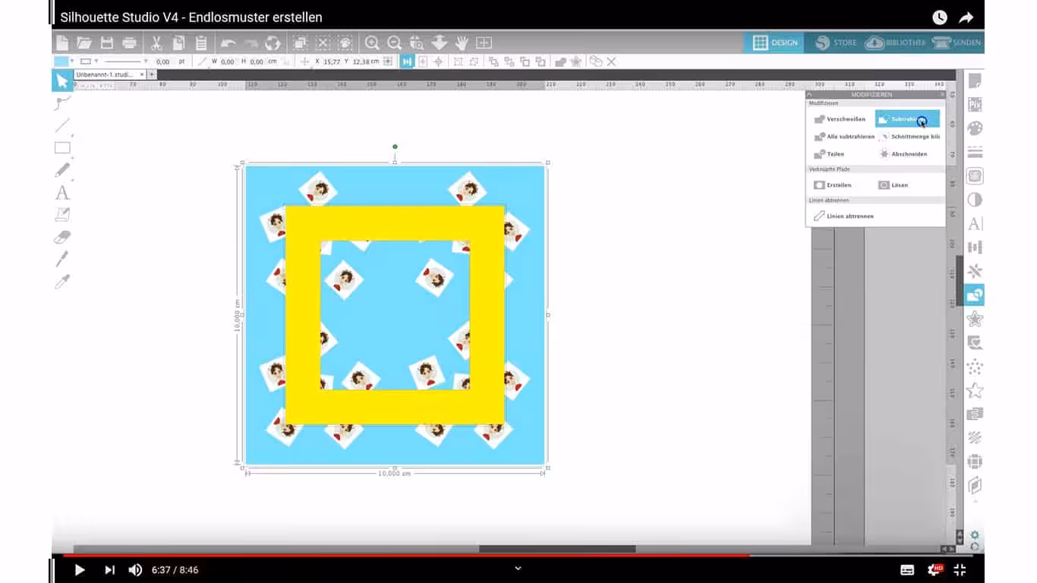Image resolution: width=1037 pixels, height=583 pixels.
Task: Open the Unbenannt-1.studio document tab
Action: click(x=105, y=74)
